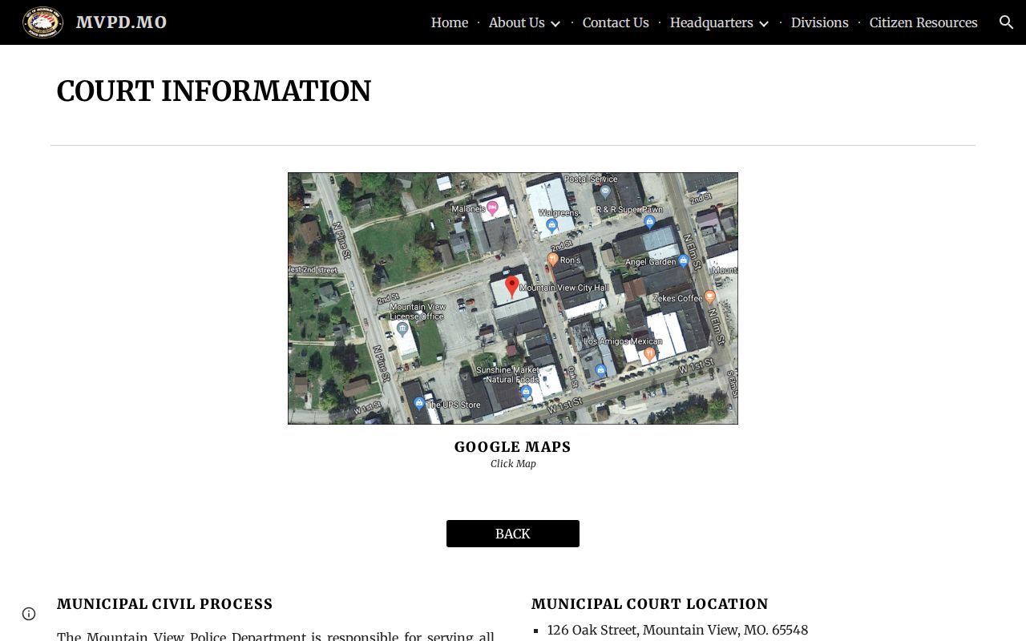Click the Angel Garden marker on map
Screen dimensions: 1026x641
click(683, 260)
